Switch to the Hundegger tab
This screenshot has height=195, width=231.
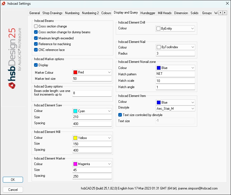point(148,13)
